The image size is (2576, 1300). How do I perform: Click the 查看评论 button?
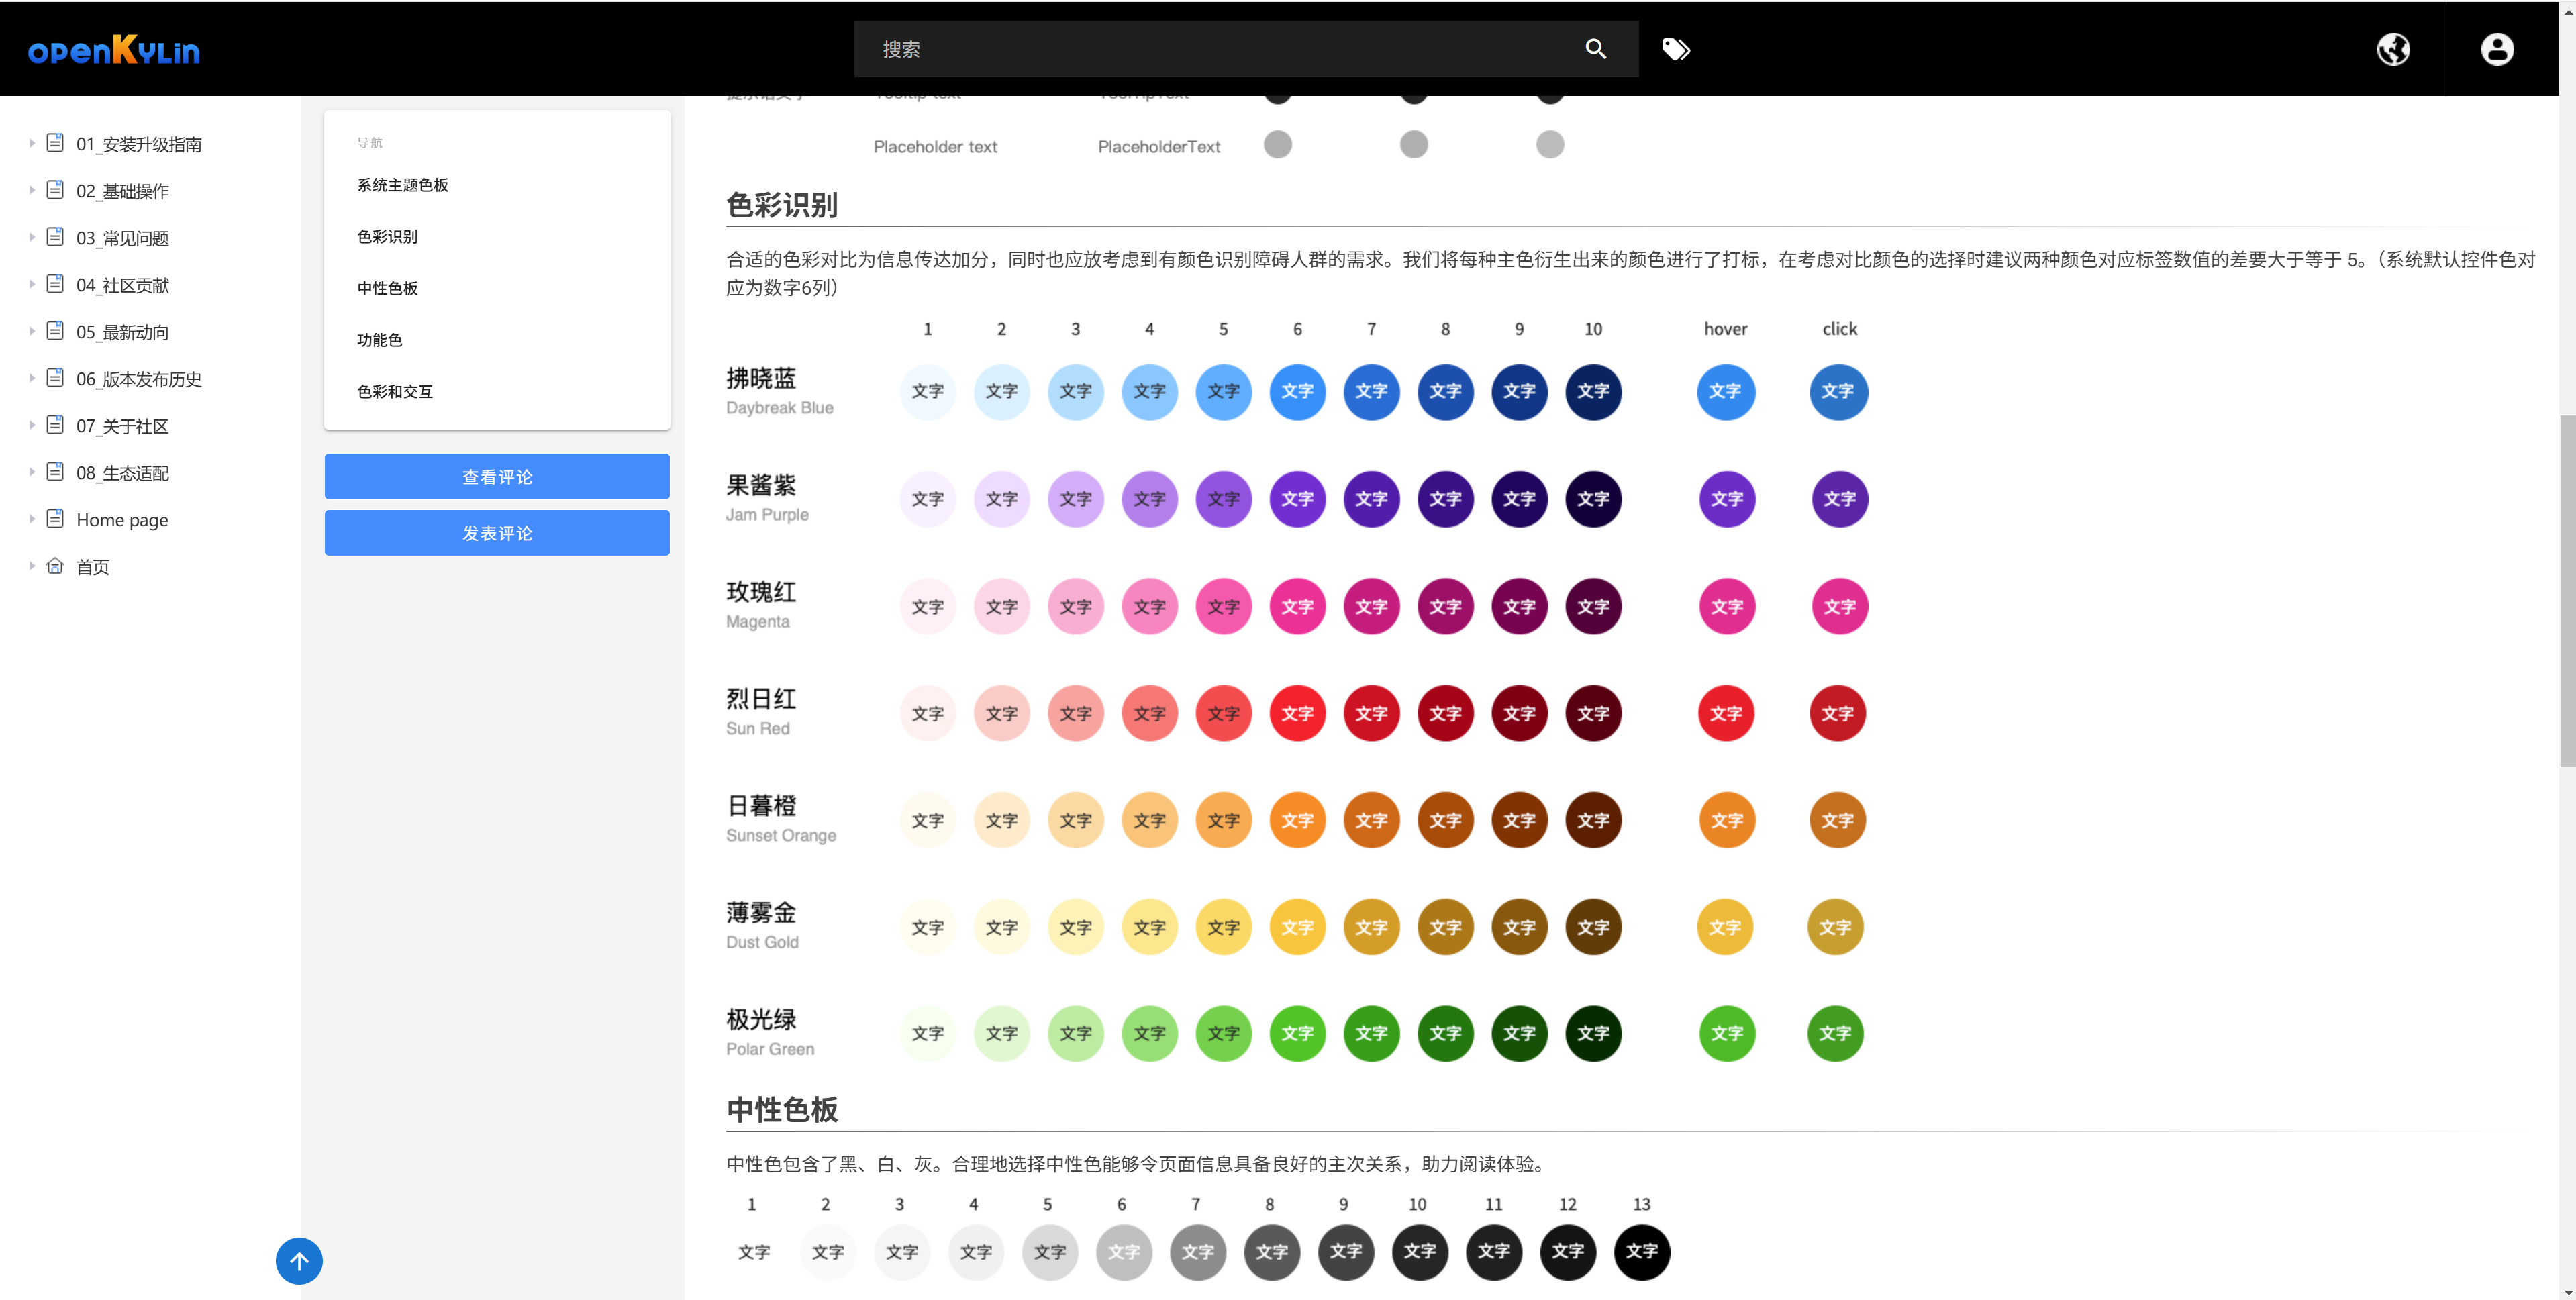(x=497, y=477)
